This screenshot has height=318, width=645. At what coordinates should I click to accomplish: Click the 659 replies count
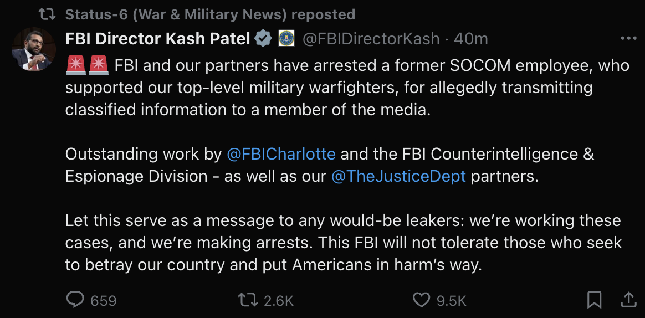tap(104, 301)
